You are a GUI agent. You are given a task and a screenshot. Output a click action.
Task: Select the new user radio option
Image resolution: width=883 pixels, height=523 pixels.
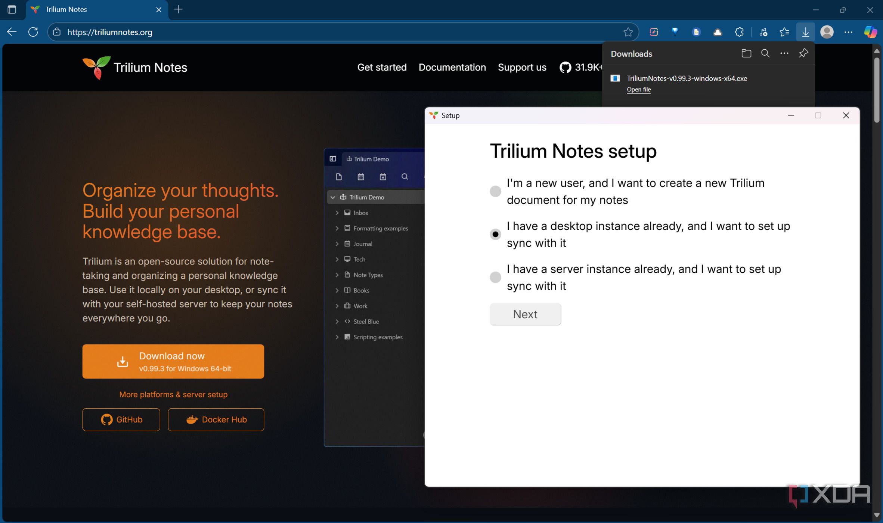coord(495,191)
